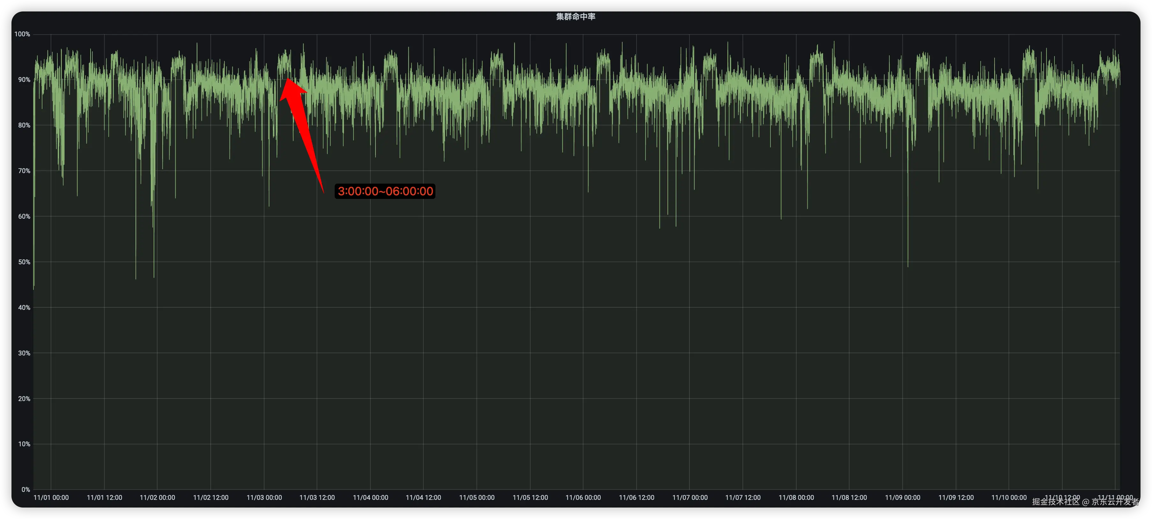This screenshot has height=519, width=1152.
Task: Click the 11/04 00:00 x-axis label
Action: (370, 498)
